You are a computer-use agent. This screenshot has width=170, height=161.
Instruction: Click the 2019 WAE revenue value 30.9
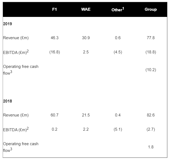pyautogui.click(x=86, y=38)
